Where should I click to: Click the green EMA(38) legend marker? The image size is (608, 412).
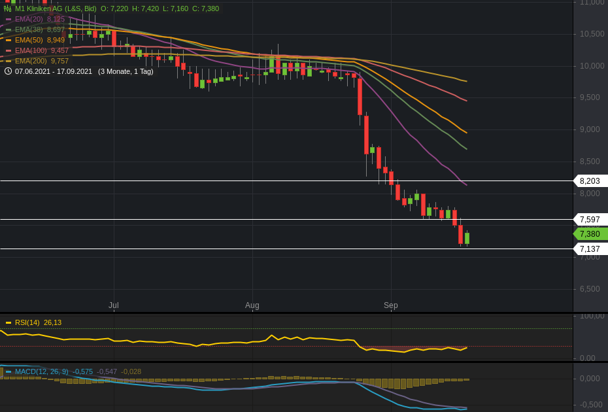coord(8,29)
